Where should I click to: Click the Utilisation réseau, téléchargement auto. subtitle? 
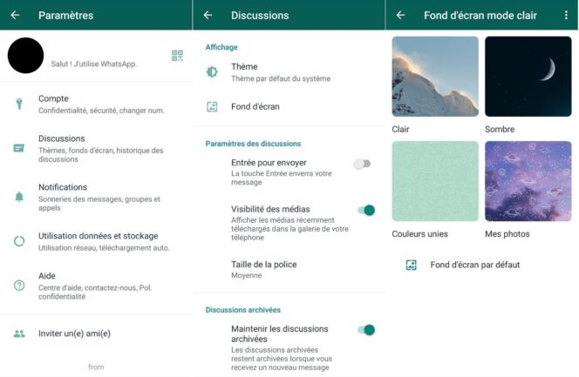[104, 247]
